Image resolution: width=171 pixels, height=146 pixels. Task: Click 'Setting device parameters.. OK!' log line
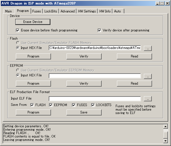pos(26,126)
